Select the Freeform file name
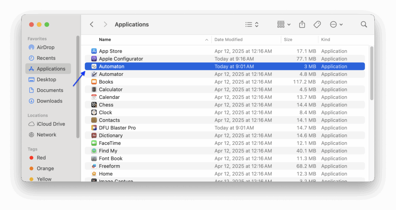Image resolution: width=396 pixels, height=210 pixels. (109, 166)
